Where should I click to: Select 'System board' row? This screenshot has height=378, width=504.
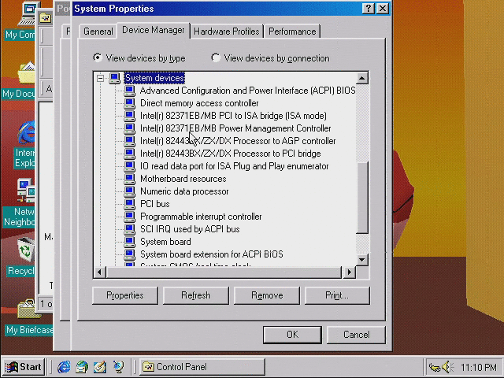click(x=165, y=242)
